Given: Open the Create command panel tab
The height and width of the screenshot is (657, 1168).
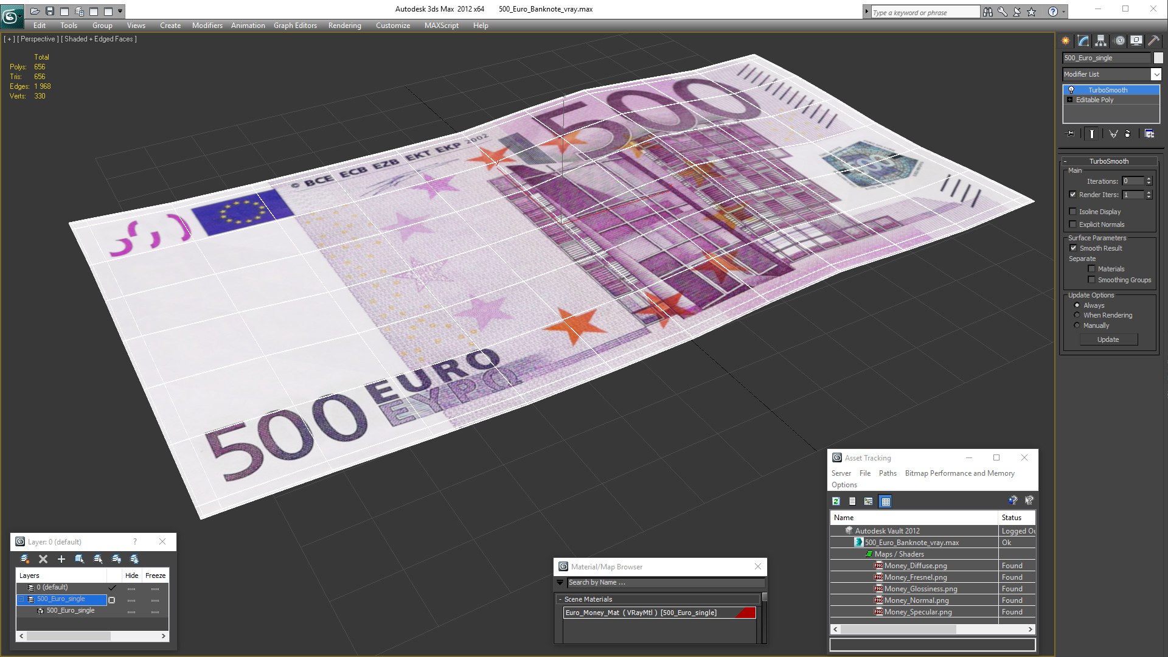Looking at the screenshot, I should tap(1066, 41).
